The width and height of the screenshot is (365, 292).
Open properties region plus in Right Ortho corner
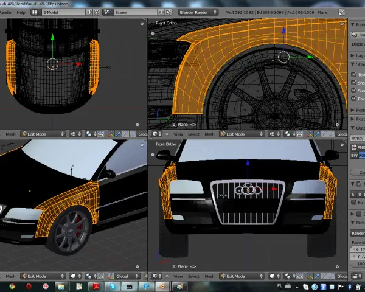point(342,24)
